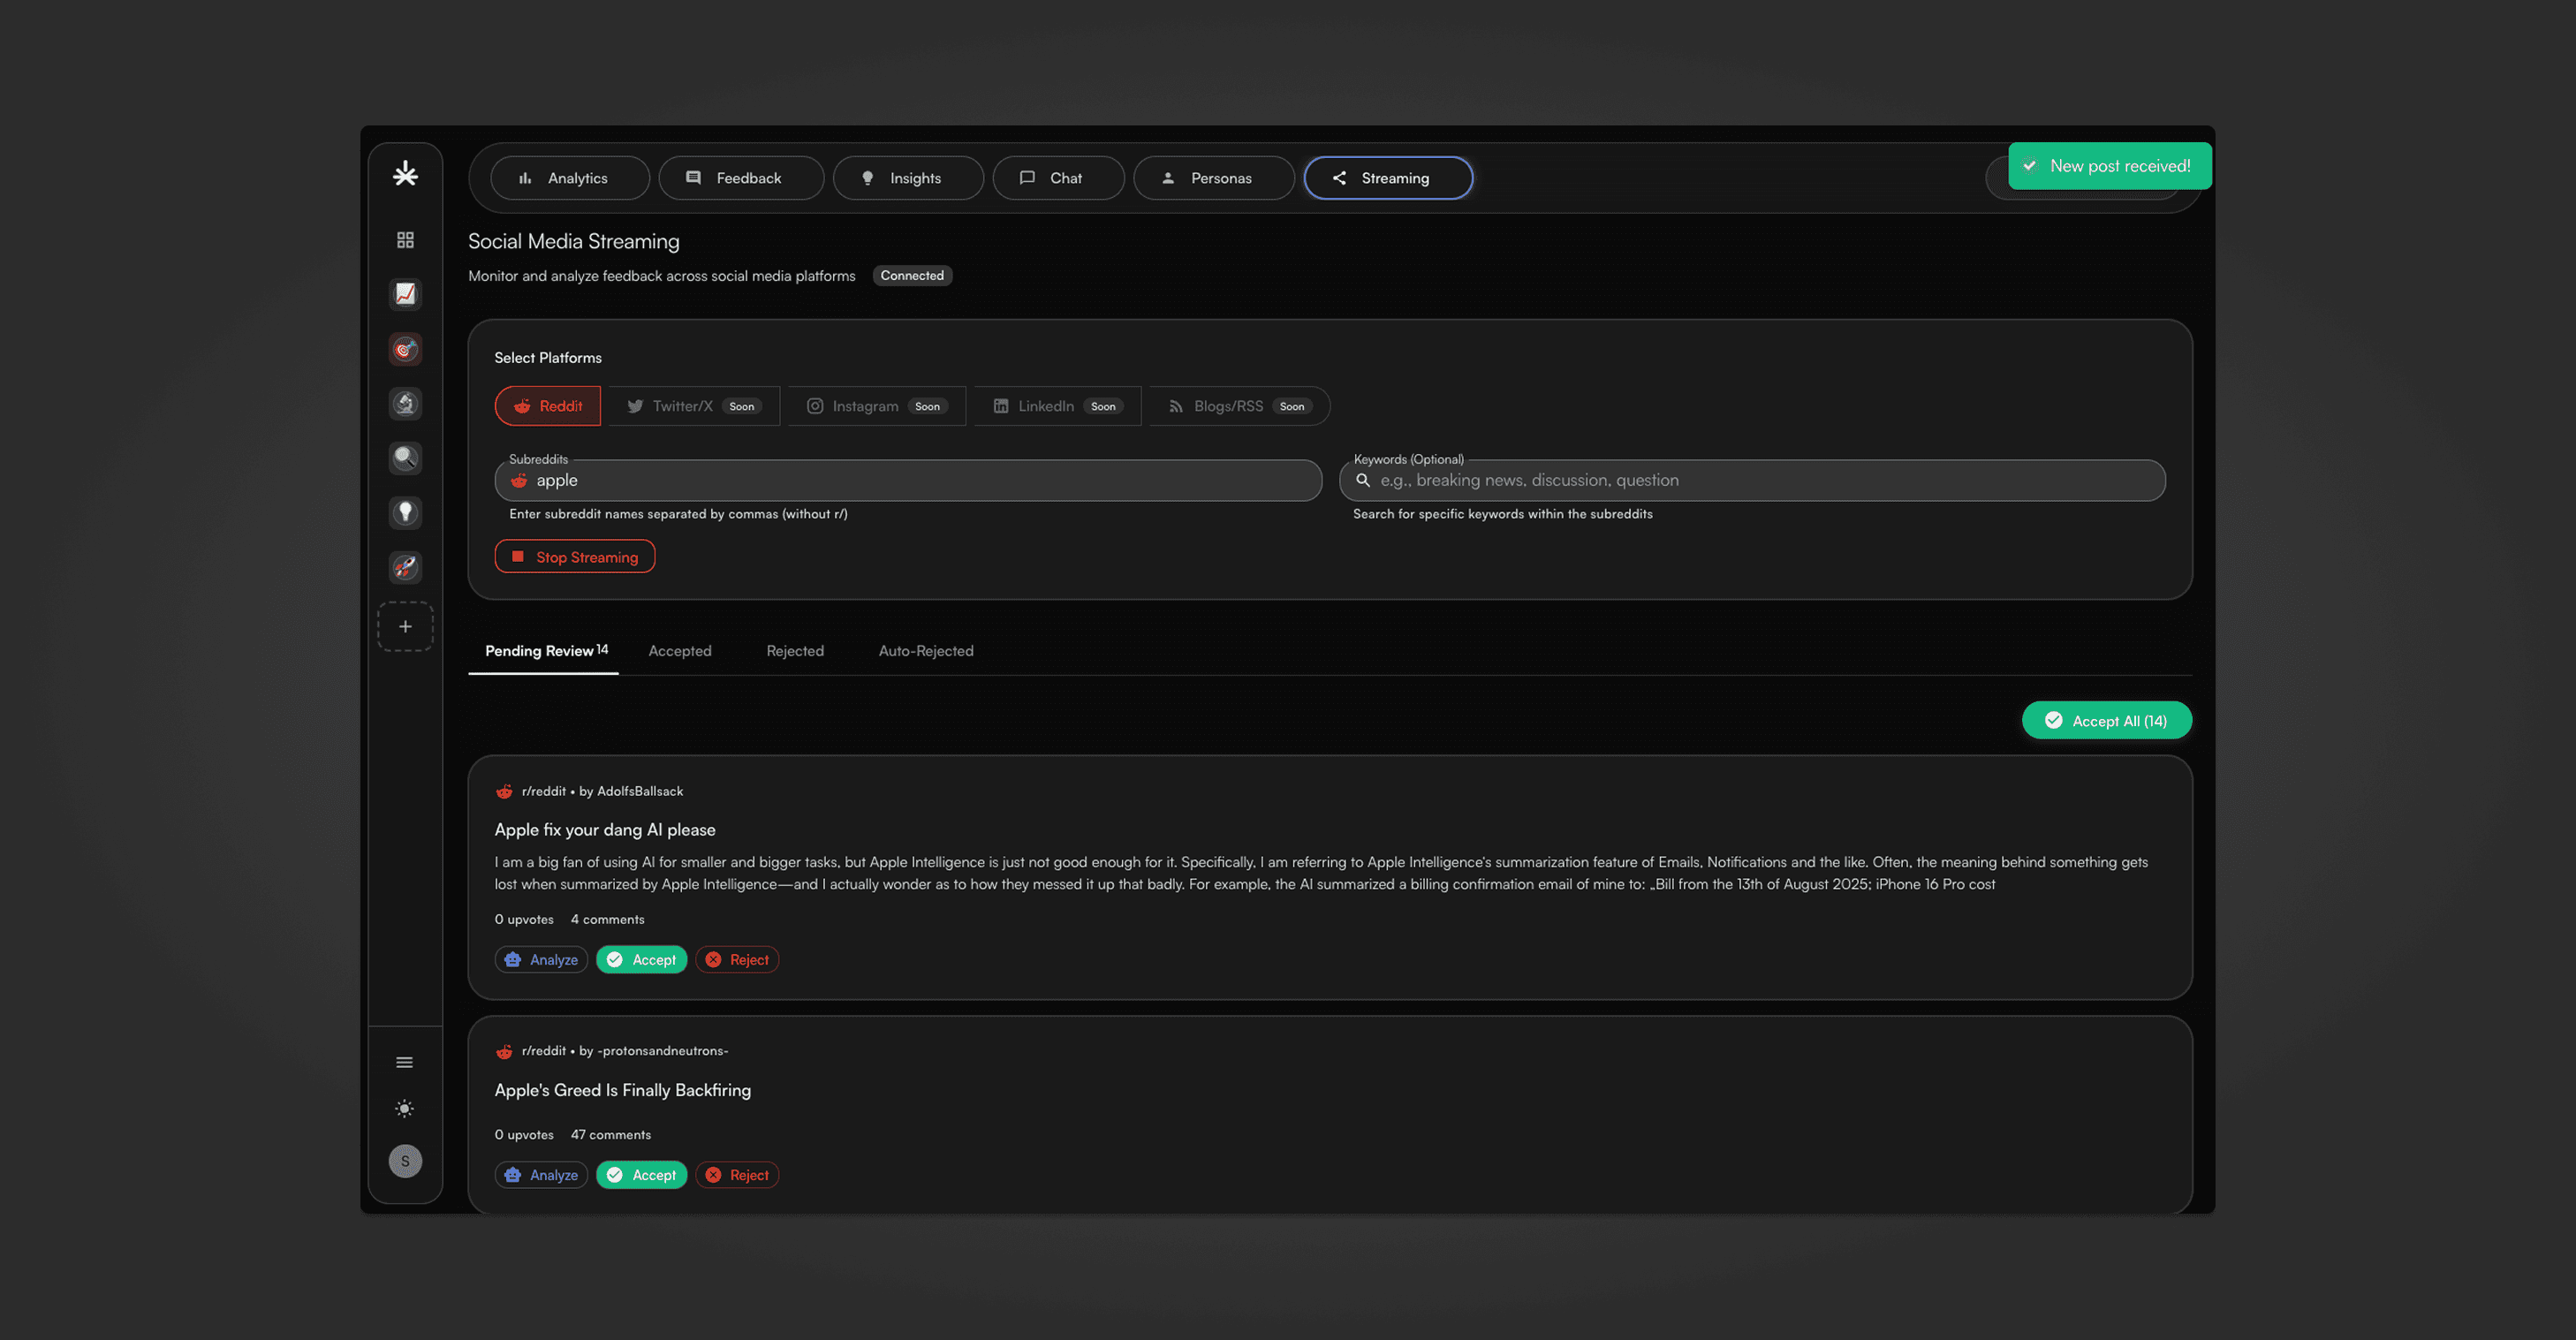The height and width of the screenshot is (1340, 2576).
Task: Open the Auto-Rejected tab
Action: coord(925,651)
